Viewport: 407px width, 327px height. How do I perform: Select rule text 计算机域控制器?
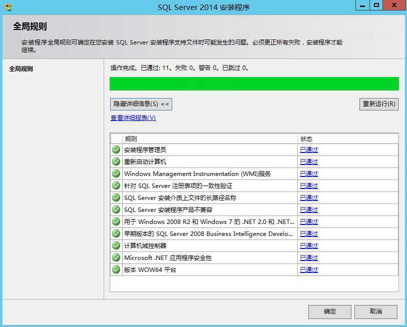coord(145,246)
